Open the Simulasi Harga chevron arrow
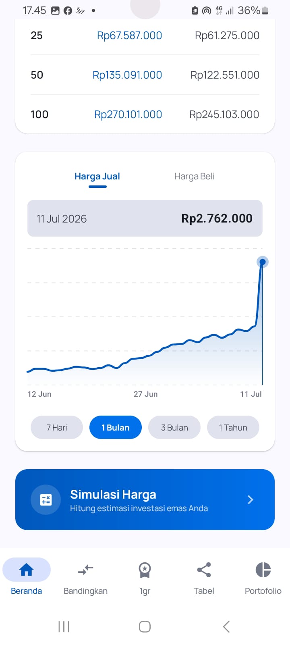This screenshot has height=645, width=290. 251,500
